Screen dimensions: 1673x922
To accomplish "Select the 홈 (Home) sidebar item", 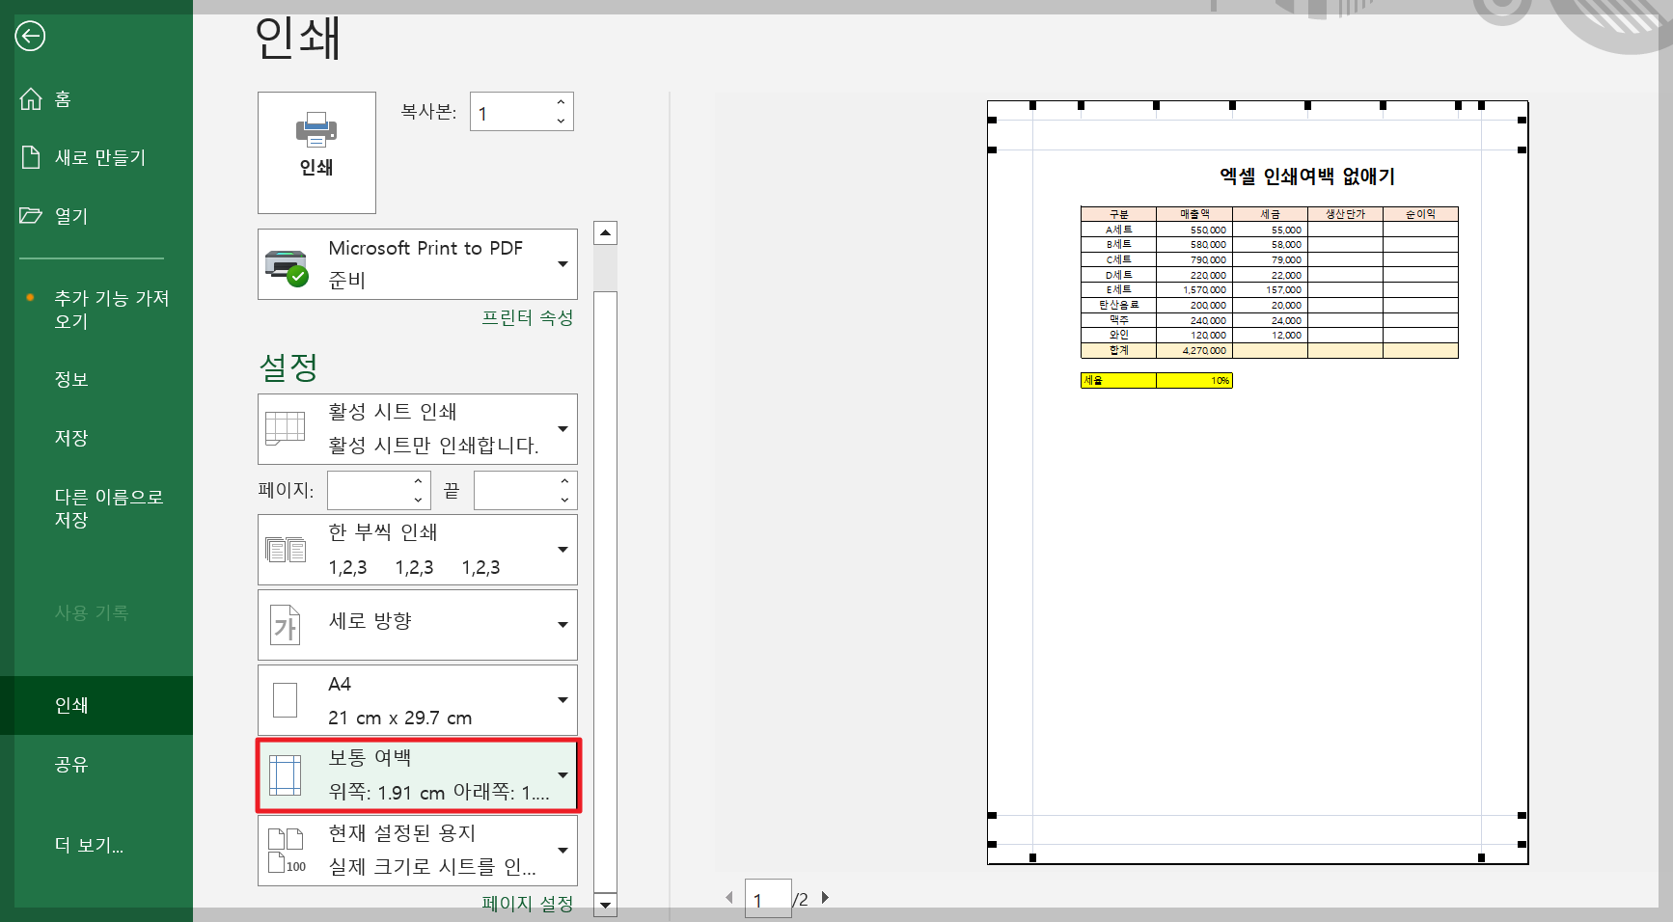I will [68, 97].
